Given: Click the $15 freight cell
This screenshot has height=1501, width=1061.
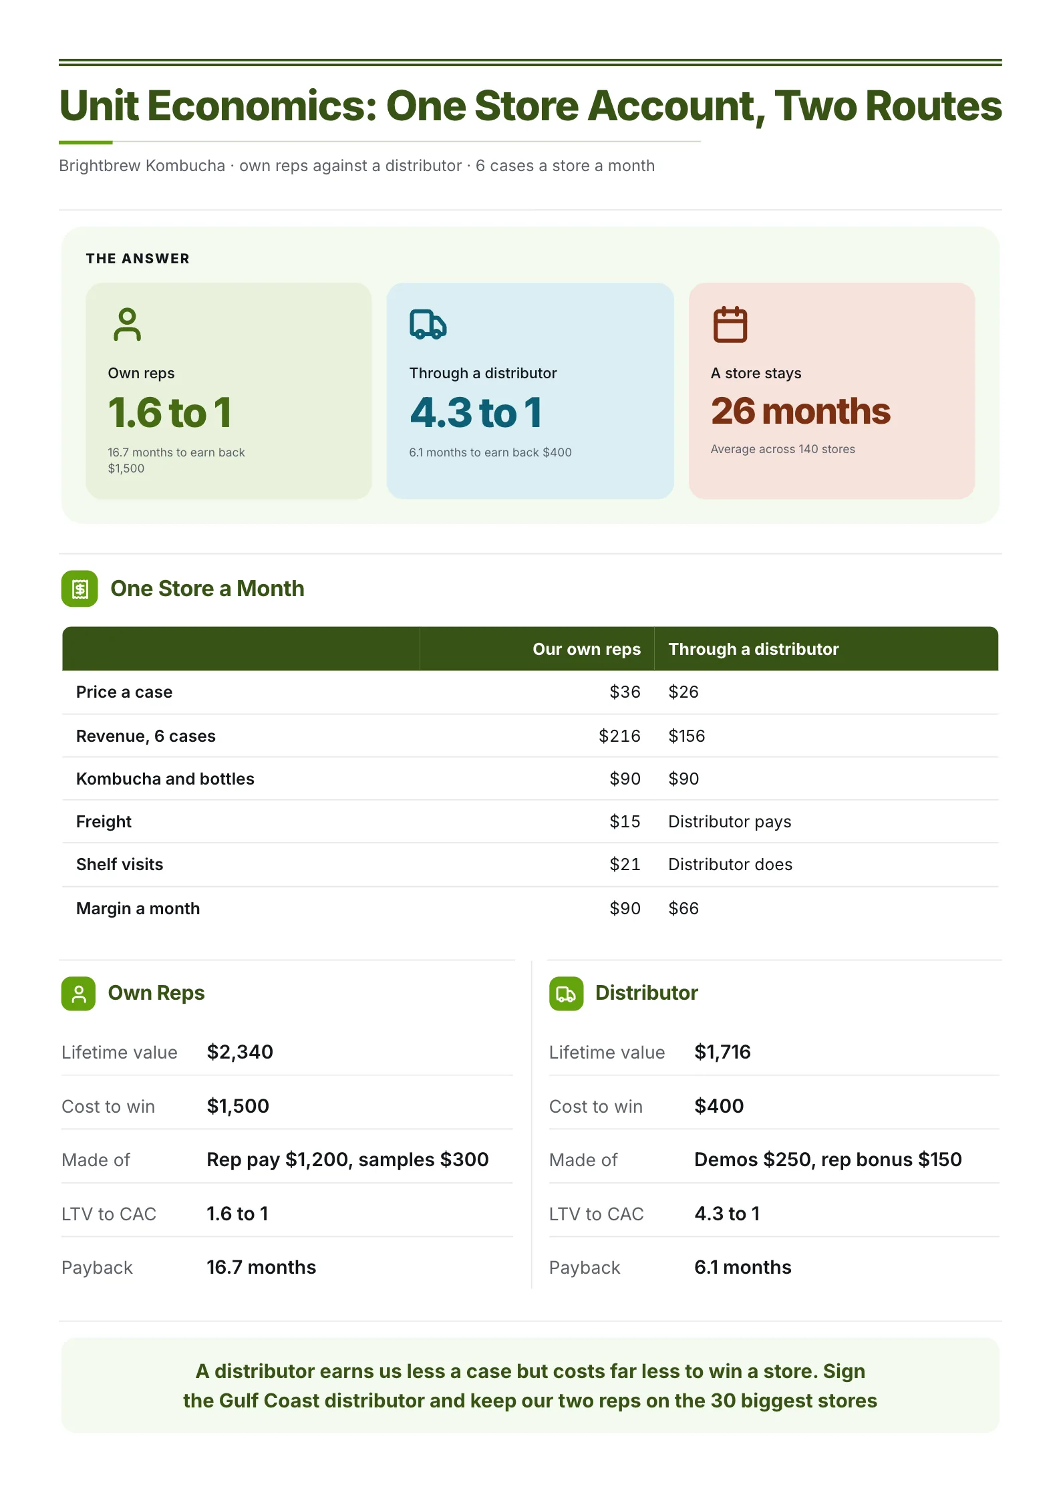Looking at the screenshot, I should 625,821.
